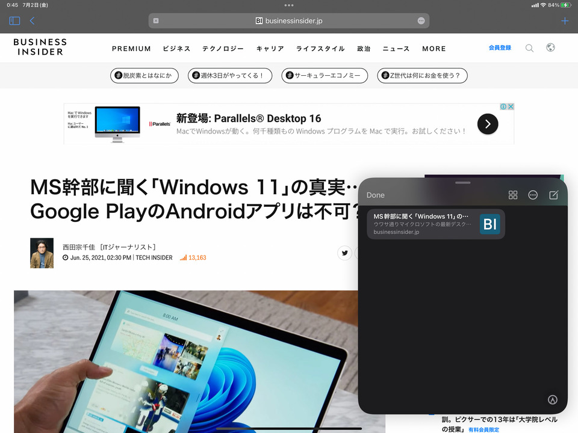Open the globe language selector
This screenshot has width=578, height=433.
(550, 48)
